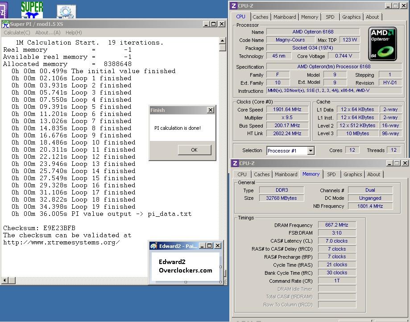Screen dimensions: 410x322
Task: Click the '1T' Command Rate value
Action: tap(337, 281)
